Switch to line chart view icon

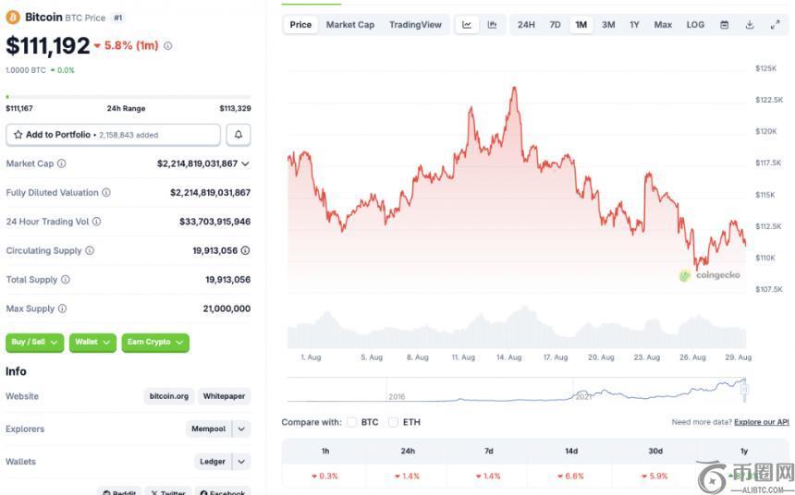[x=467, y=25]
